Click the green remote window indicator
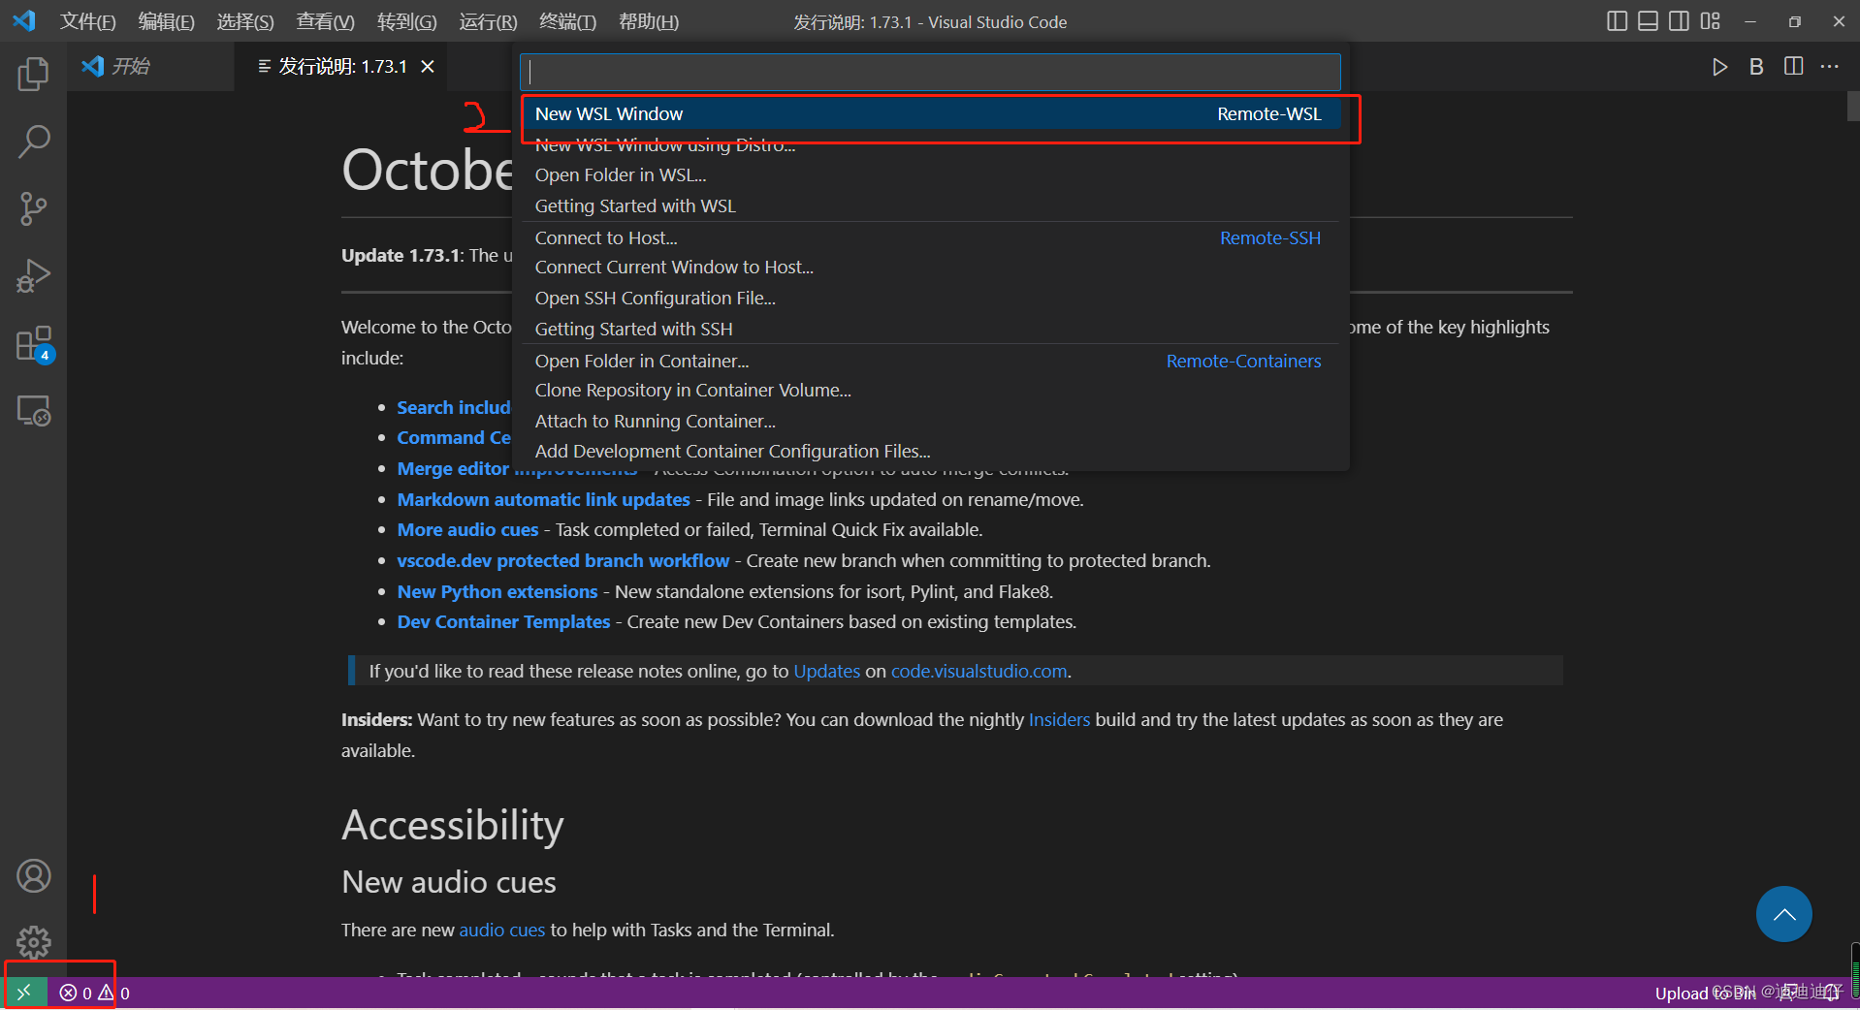Screen dimensions: 1860x1010 coord(24,993)
